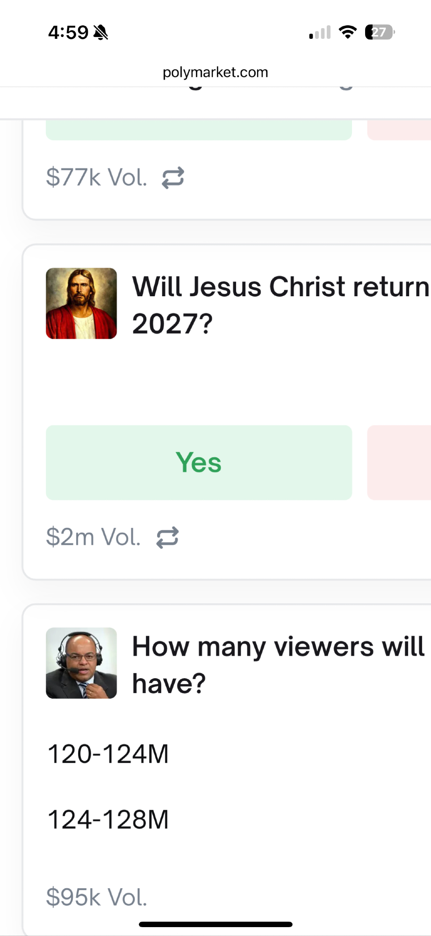Tap the 4:59 clock in status bar

(x=68, y=32)
